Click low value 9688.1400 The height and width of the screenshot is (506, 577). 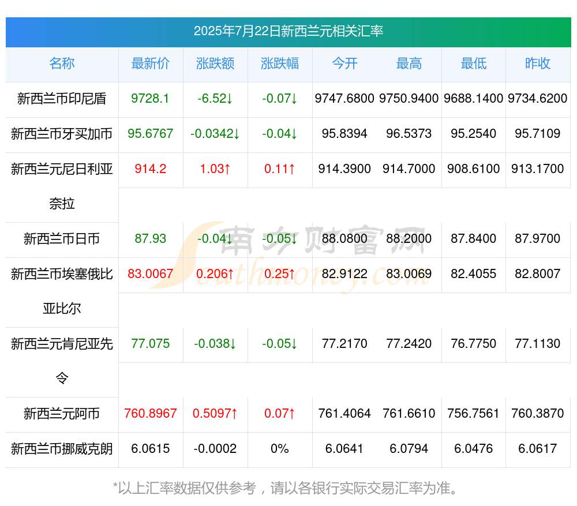473,98
